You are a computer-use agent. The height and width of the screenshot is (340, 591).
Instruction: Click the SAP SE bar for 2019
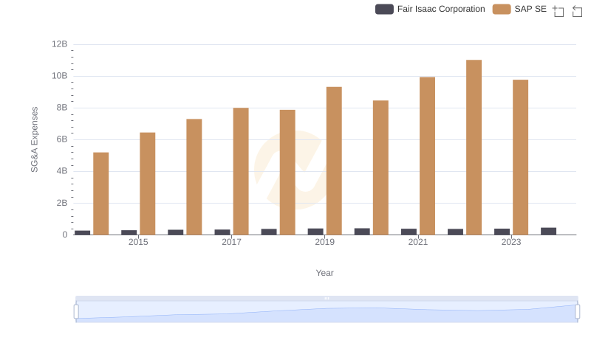coord(334,161)
